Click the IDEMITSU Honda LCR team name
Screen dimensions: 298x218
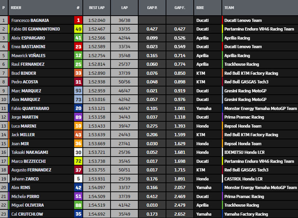click(244, 152)
